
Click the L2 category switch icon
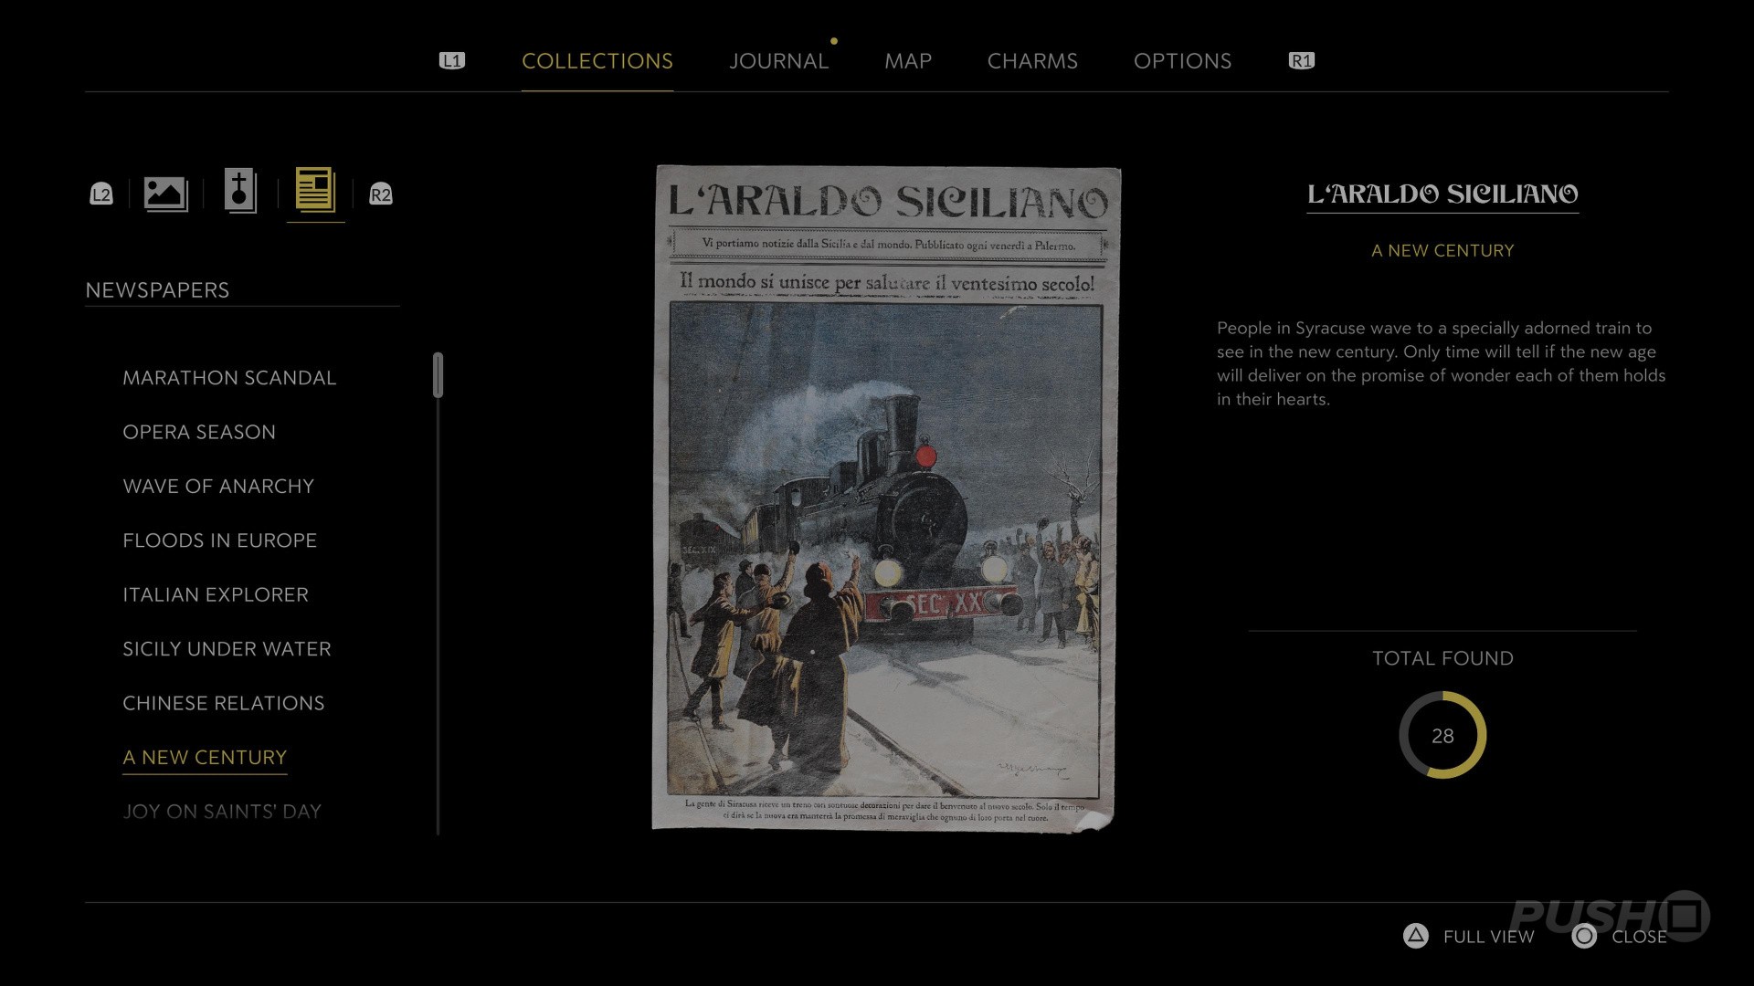pyautogui.click(x=101, y=194)
